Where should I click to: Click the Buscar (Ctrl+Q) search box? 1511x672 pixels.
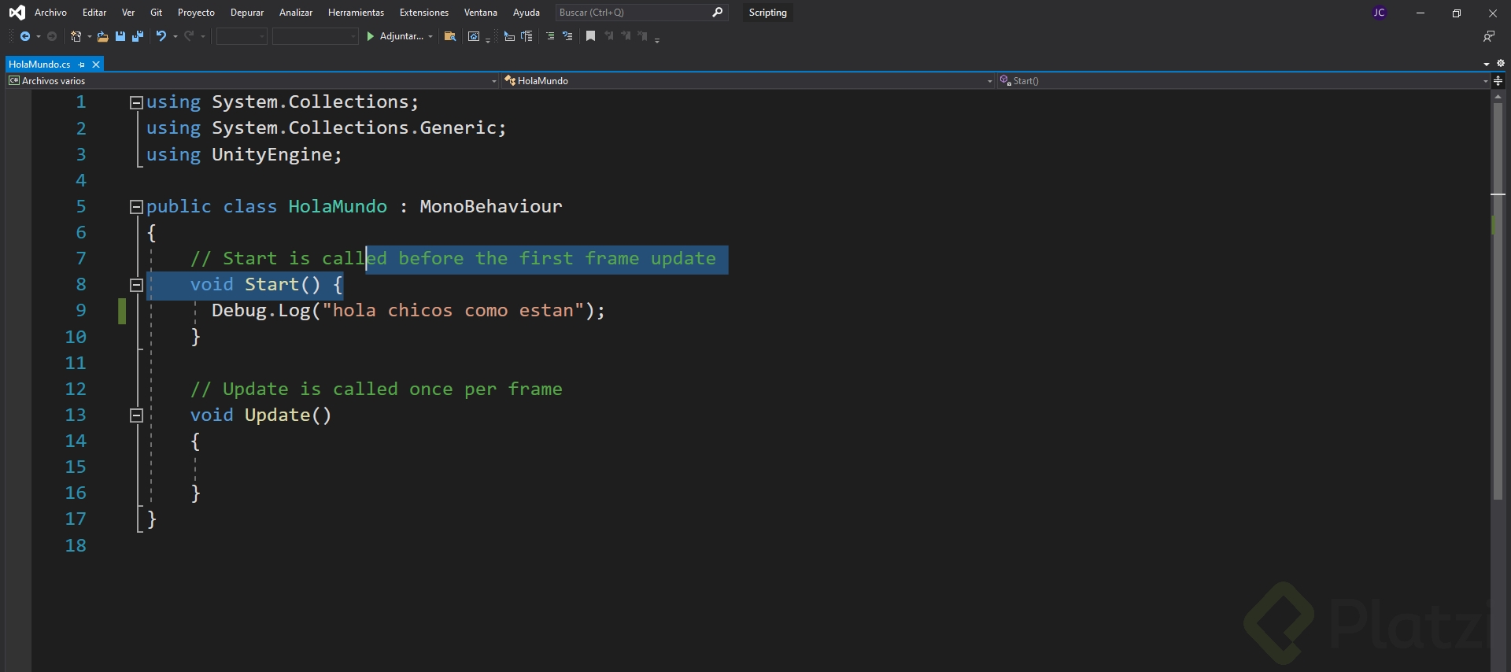[641, 13]
